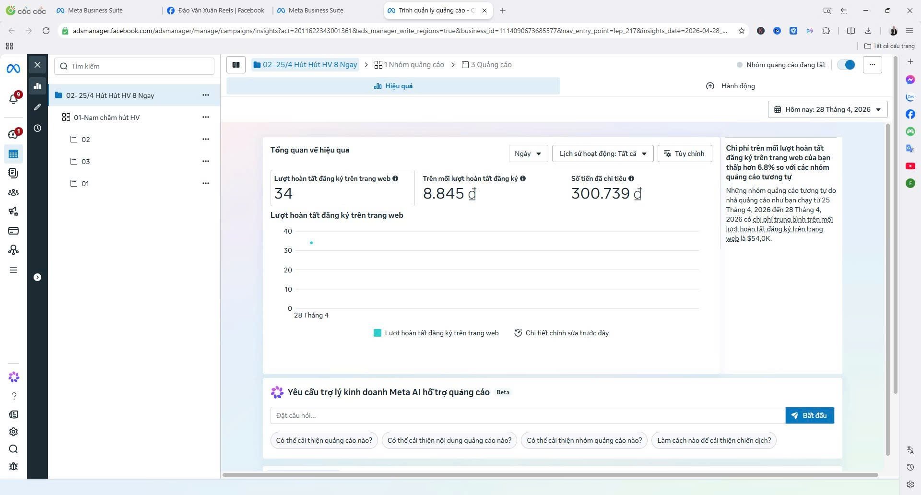
Task: Open more options for ad 02
Action: point(206,139)
